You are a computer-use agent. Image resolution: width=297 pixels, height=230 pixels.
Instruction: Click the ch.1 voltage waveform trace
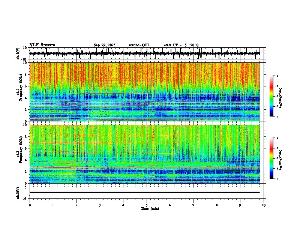(144, 53)
